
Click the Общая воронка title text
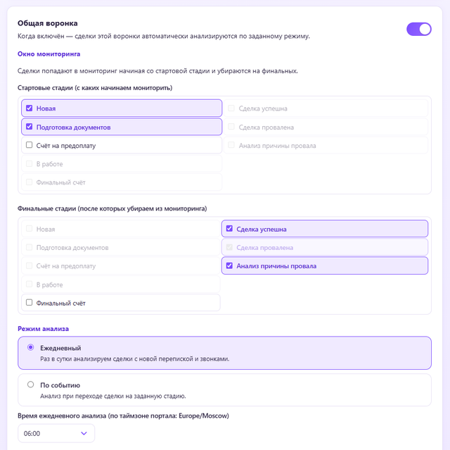click(48, 23)
